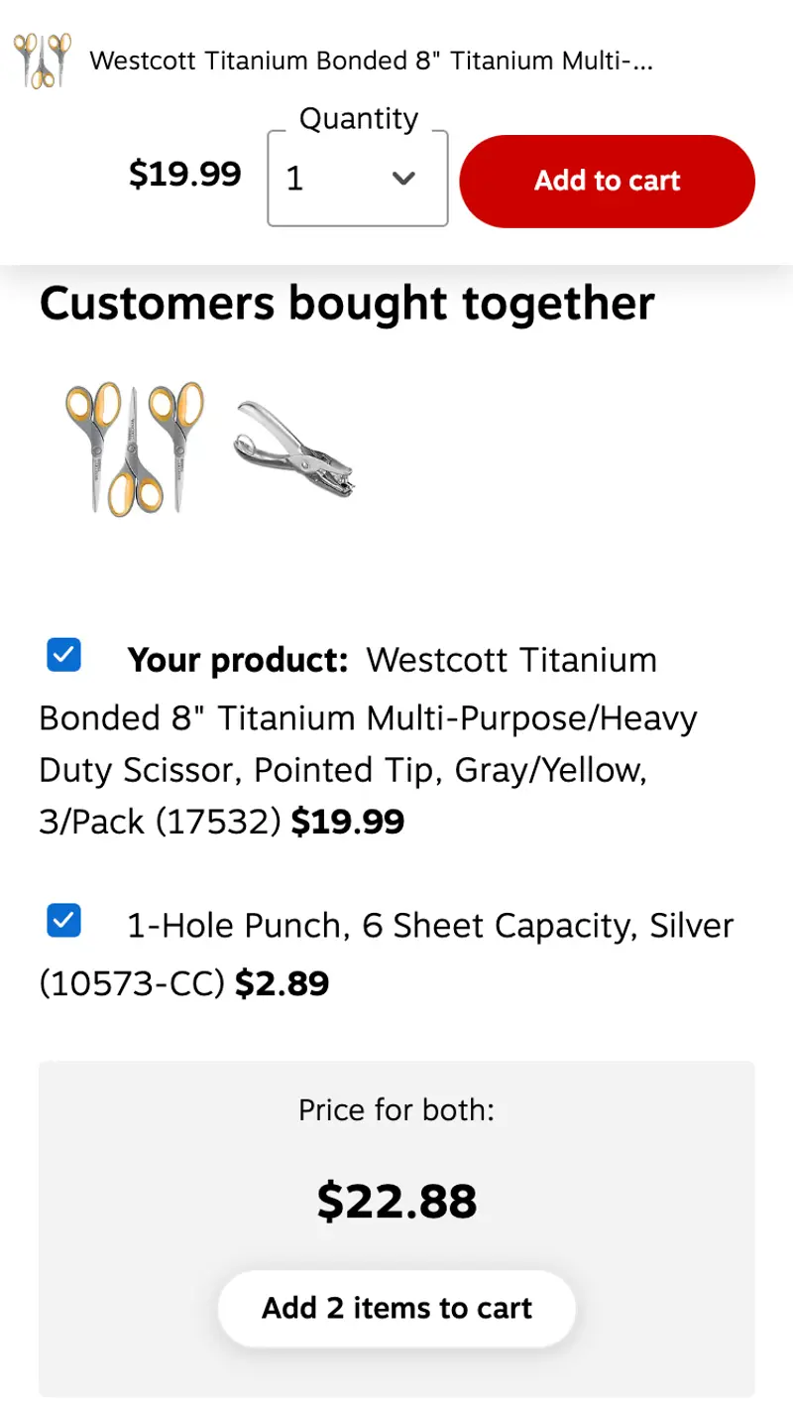The width and height of the screenshot is (793, 1412).
Task: Click the bold Your product label
Action: (238, 660)
